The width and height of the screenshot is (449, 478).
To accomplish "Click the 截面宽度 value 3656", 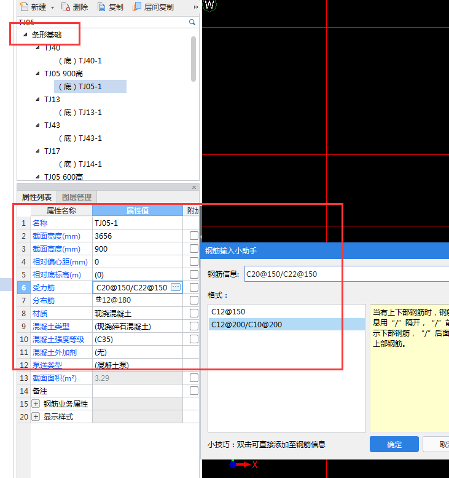I will tap(138, 236).
